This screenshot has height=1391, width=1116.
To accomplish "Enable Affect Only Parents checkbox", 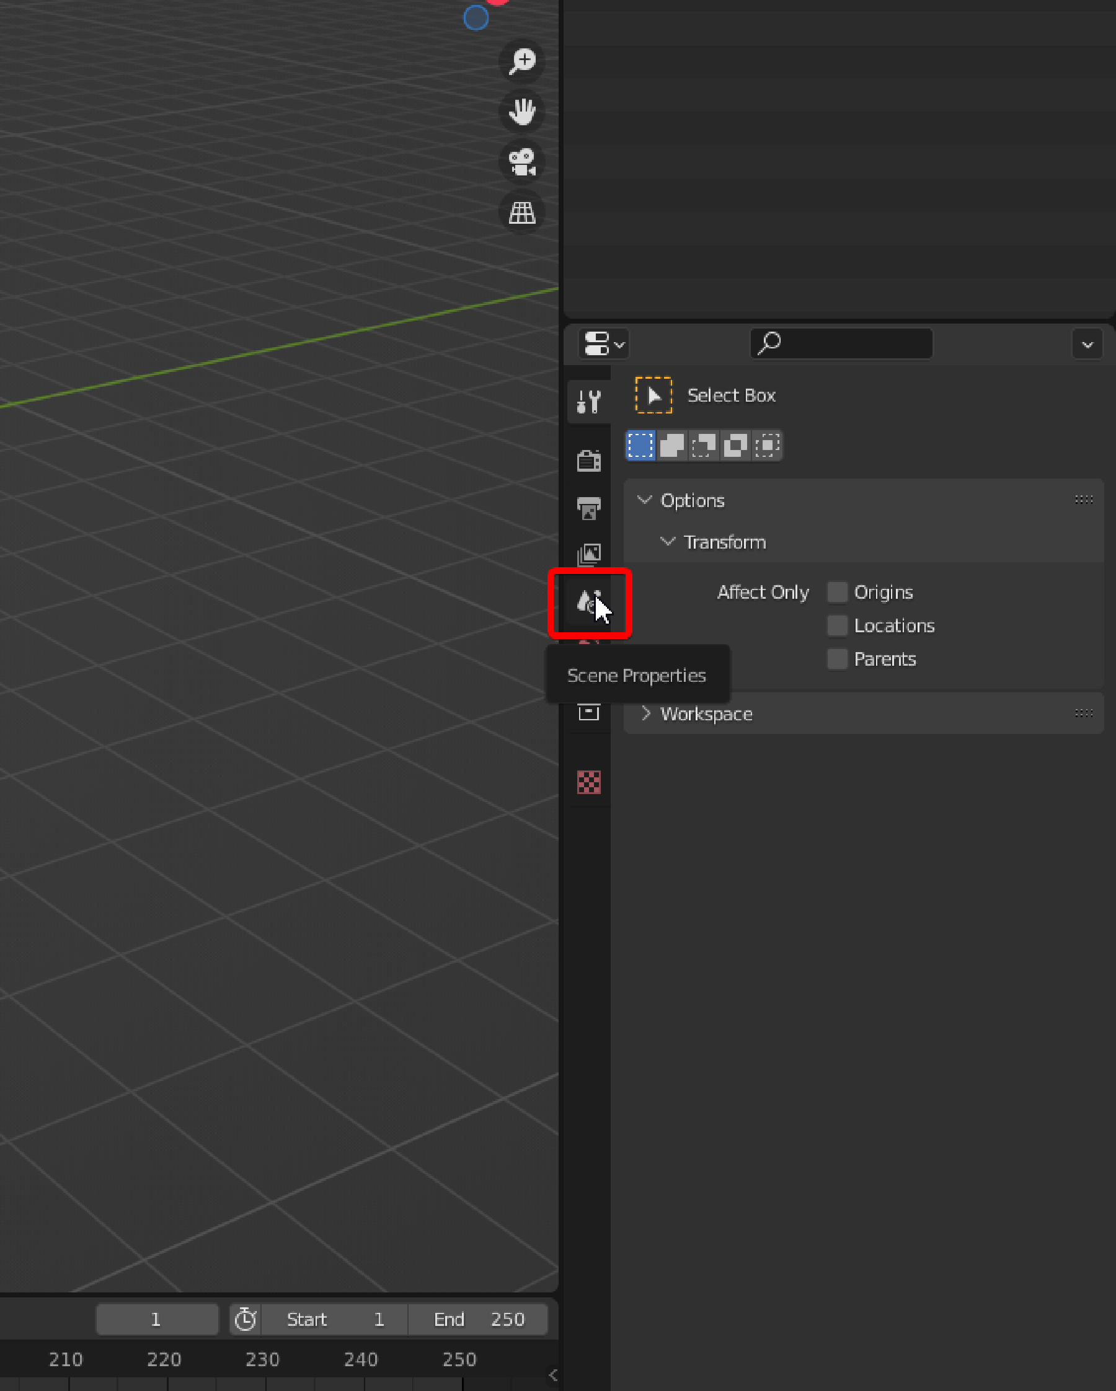I will click(837, 659).
